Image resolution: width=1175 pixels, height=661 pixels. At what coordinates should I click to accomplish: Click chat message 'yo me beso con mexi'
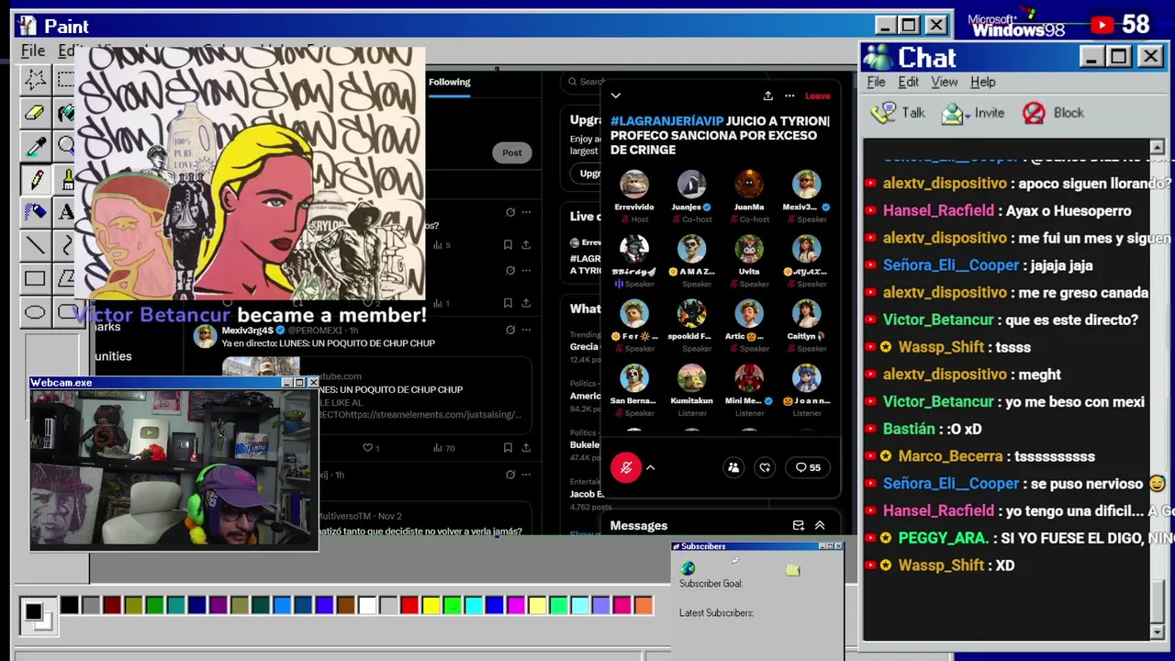[1073, 401]
